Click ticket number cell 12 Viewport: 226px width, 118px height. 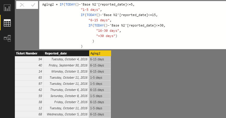[x=29, y=108]
